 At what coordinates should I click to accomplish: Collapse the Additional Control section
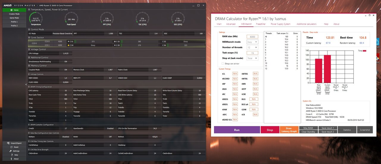coord(29,58)
